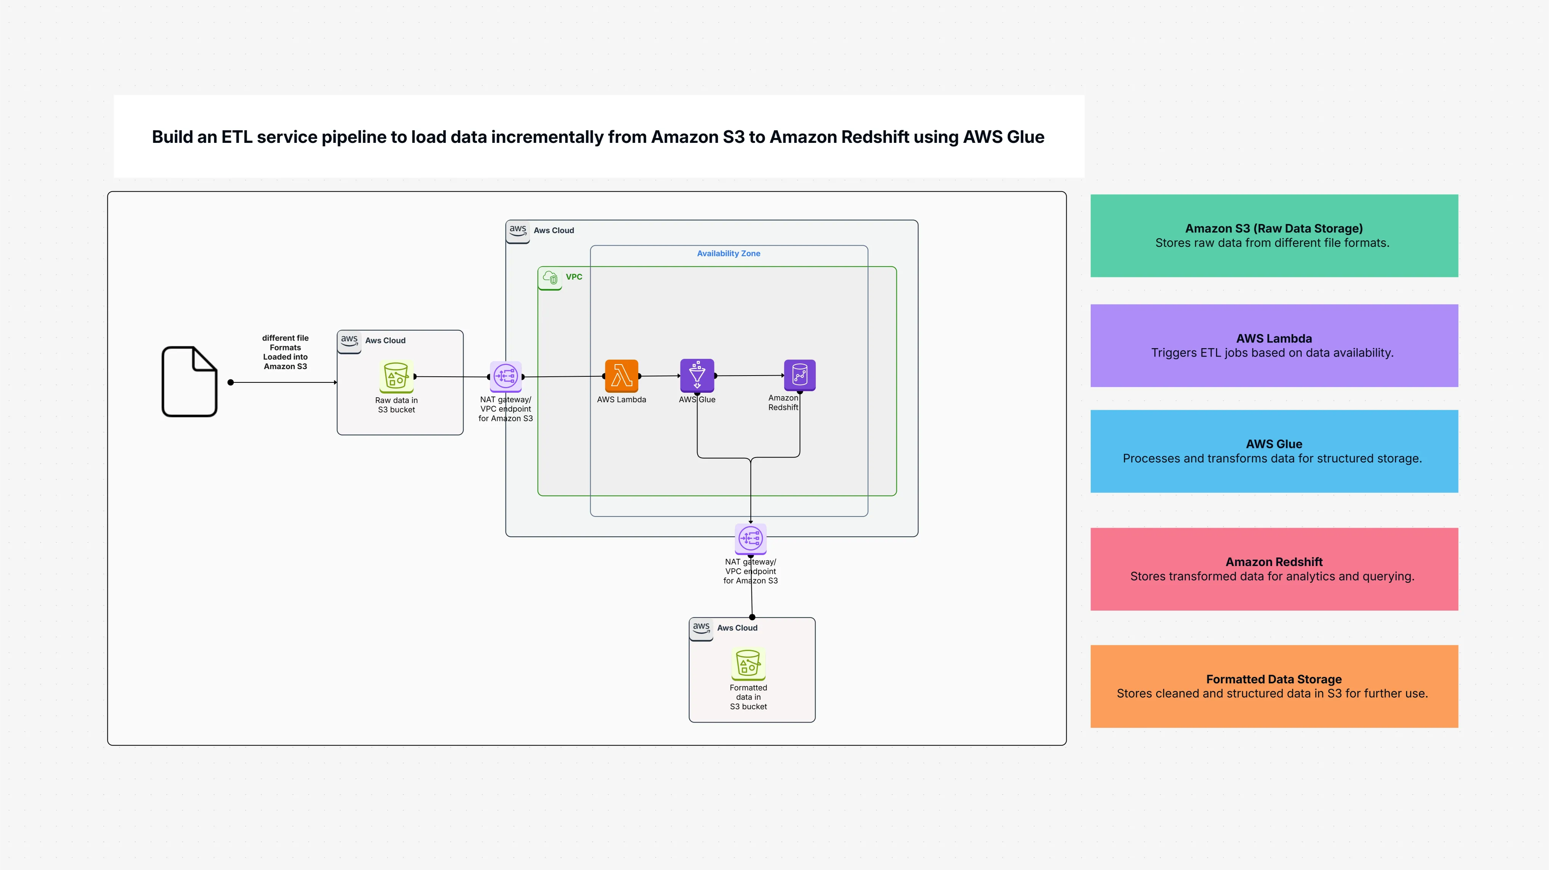Select the blue AWS Glue description card
Screen dimensions: 1549x870
pyautogui.click(x=1274, y=451)
